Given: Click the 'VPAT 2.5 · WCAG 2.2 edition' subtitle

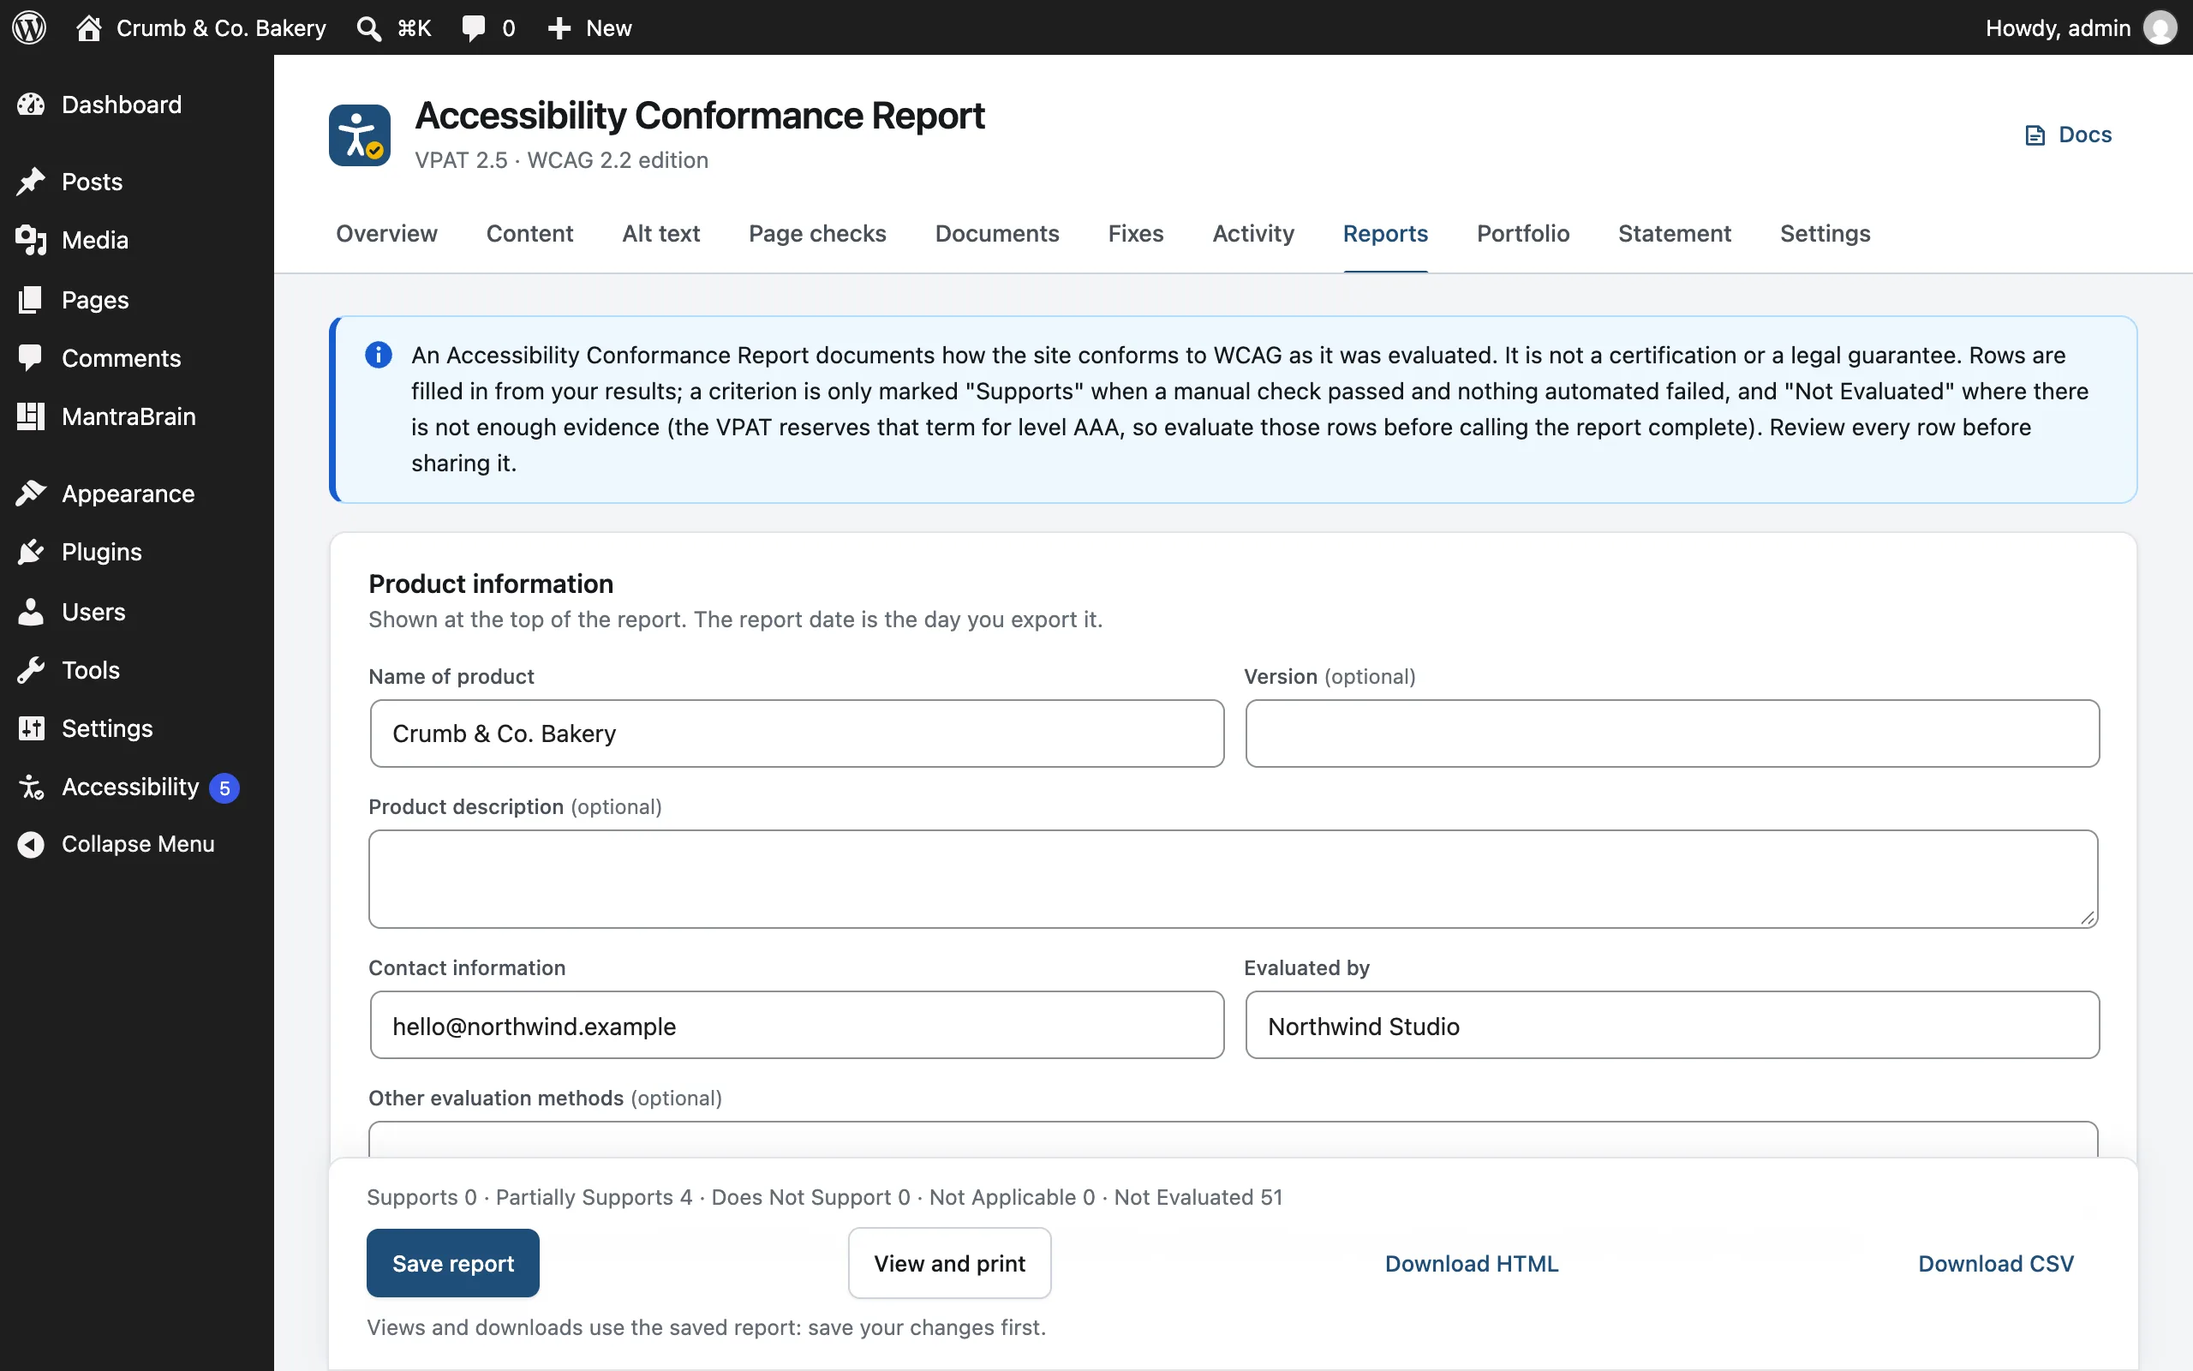Looking at the screenshot, I should point(561,159).
